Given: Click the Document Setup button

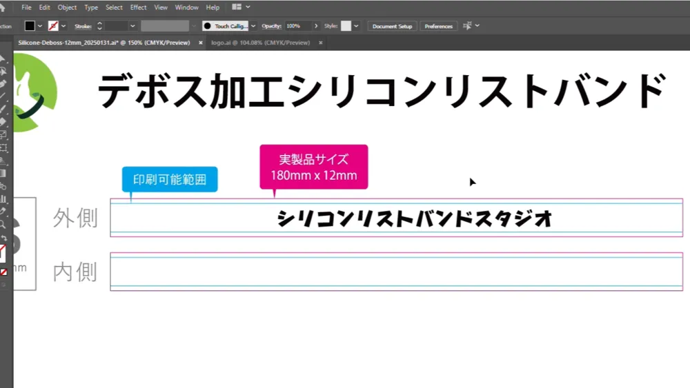Looking at the screenshot, I should (392, 26).
